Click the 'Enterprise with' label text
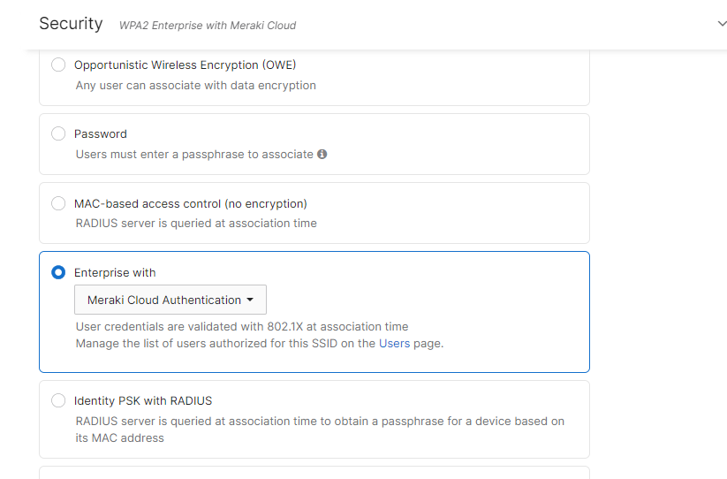727x479 pixels. click(x=115, y=272)
